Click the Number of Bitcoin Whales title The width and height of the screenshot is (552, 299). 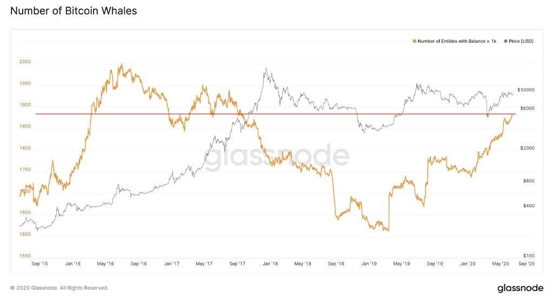point(74,11)
